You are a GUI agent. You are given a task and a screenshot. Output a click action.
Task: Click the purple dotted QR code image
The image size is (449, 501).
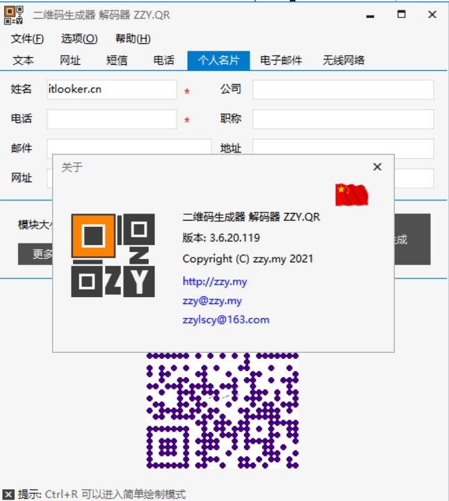[222, 411]
